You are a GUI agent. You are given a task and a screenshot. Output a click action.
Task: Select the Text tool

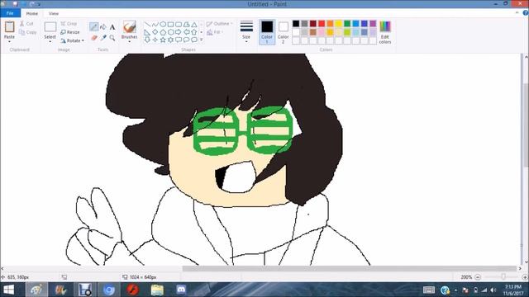click(112, 26)
